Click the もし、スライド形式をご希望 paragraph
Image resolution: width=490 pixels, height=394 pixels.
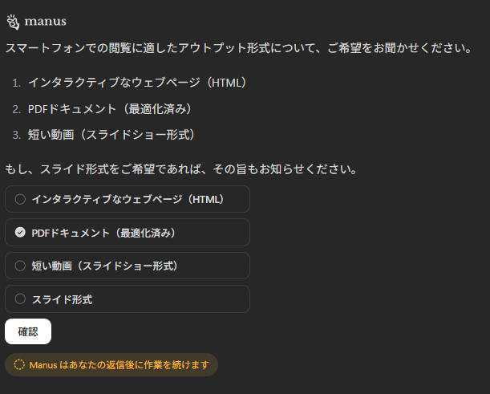point(181,169)
